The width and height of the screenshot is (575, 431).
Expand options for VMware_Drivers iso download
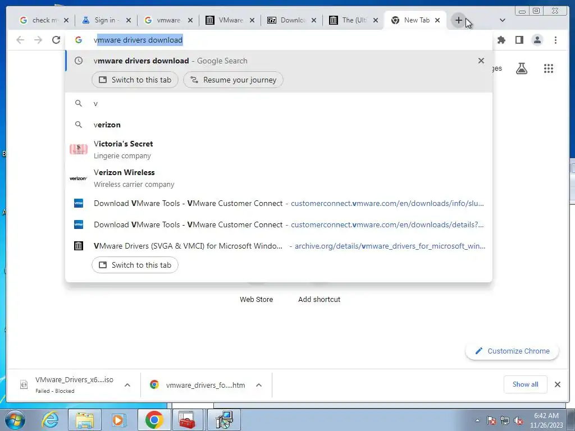tap(127, 385)
